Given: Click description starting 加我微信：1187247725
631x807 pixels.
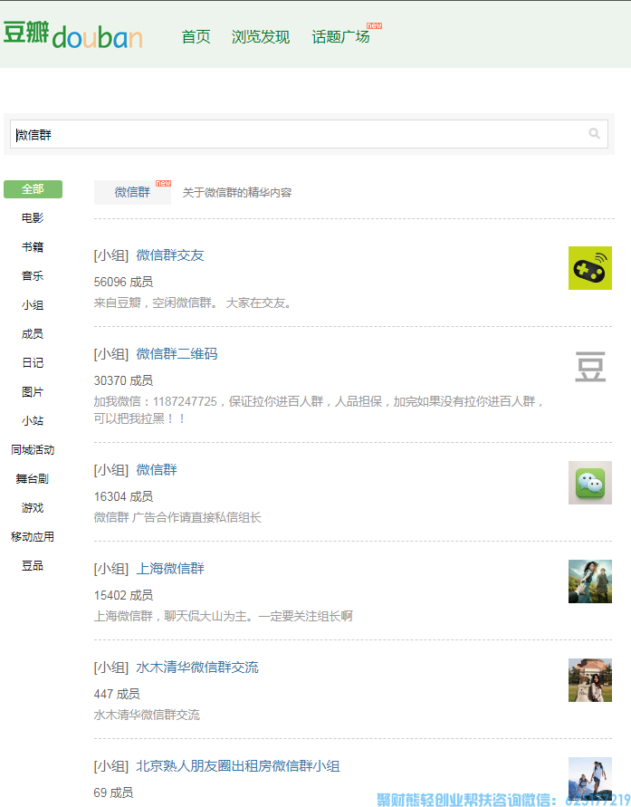Looking at the screenshot, I should tap(319, 409).
